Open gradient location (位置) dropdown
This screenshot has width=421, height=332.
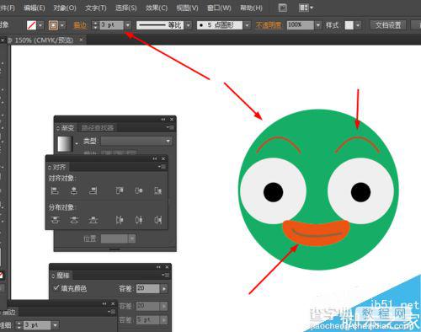click(x=132, y=239)
